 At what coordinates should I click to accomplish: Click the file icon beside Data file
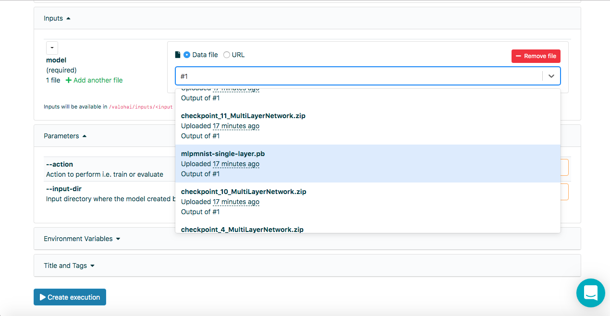point(177,55)
